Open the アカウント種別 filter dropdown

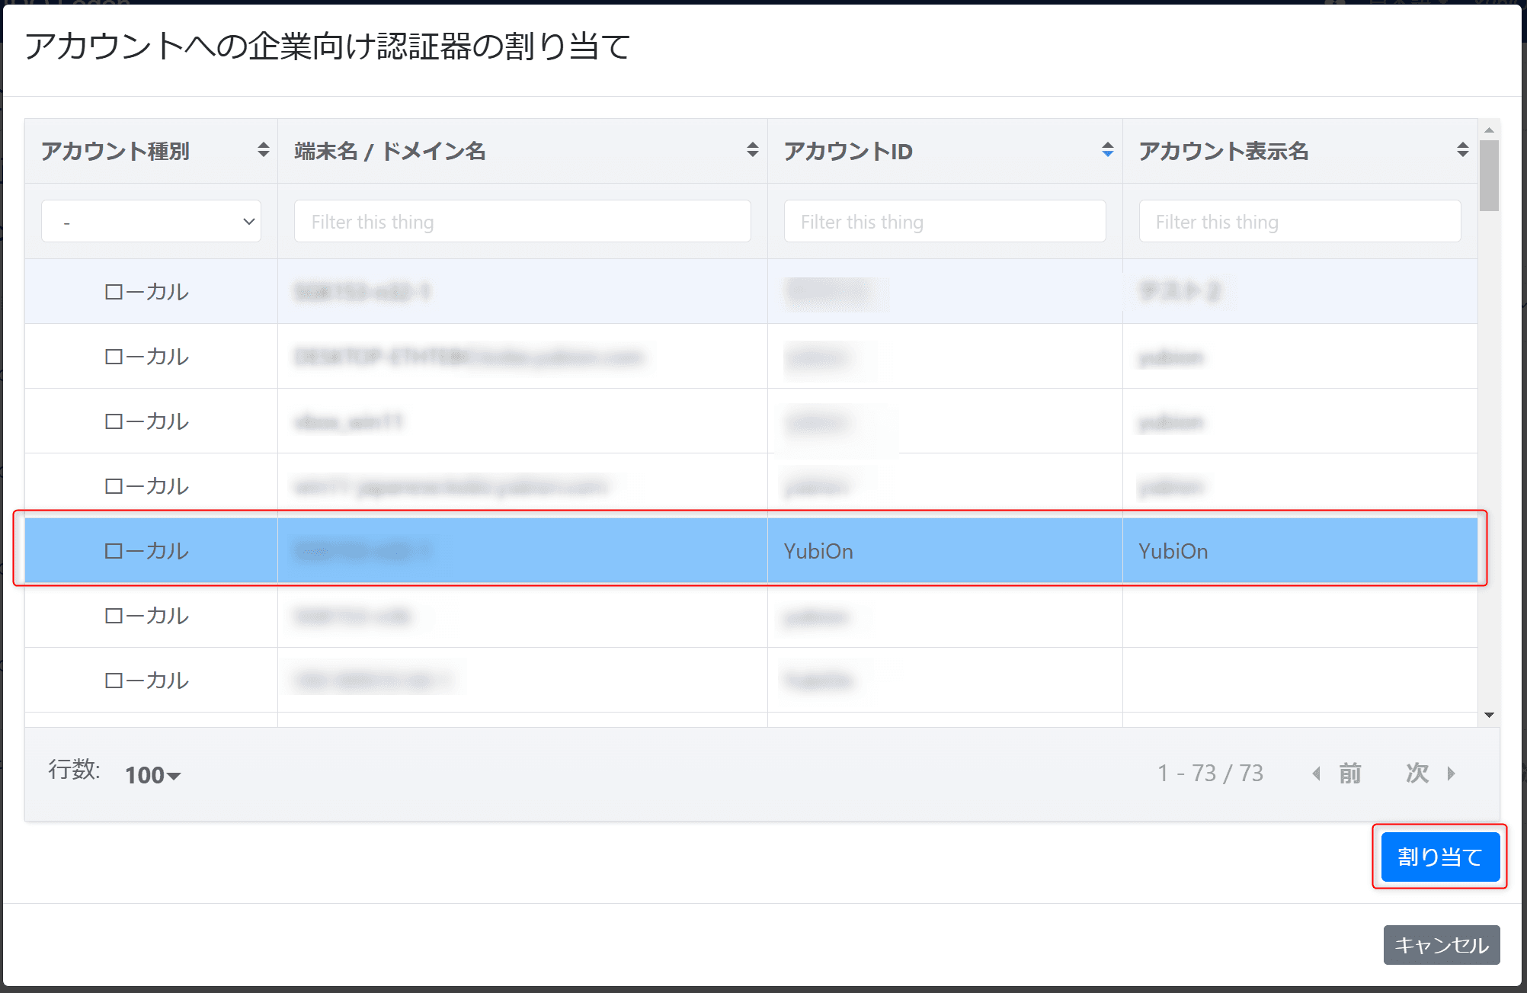tap(151, 222)
